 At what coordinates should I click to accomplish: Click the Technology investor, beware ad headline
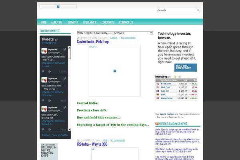pos(174,36)
